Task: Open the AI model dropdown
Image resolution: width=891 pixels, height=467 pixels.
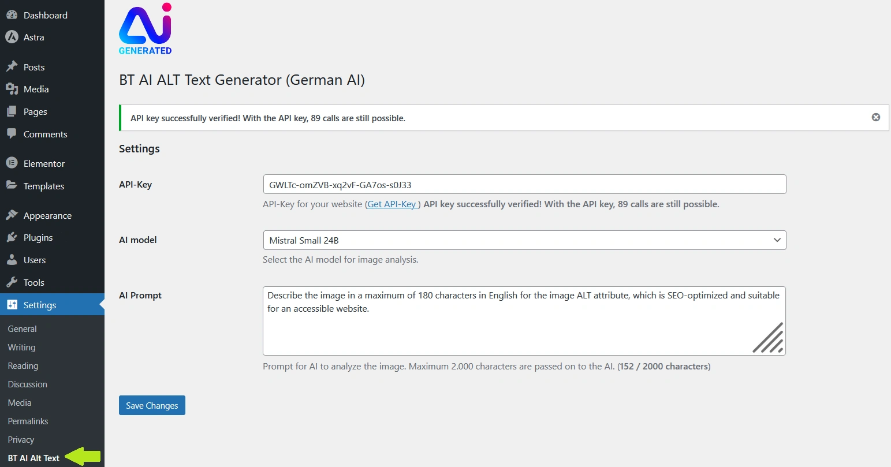Action: 524,240
